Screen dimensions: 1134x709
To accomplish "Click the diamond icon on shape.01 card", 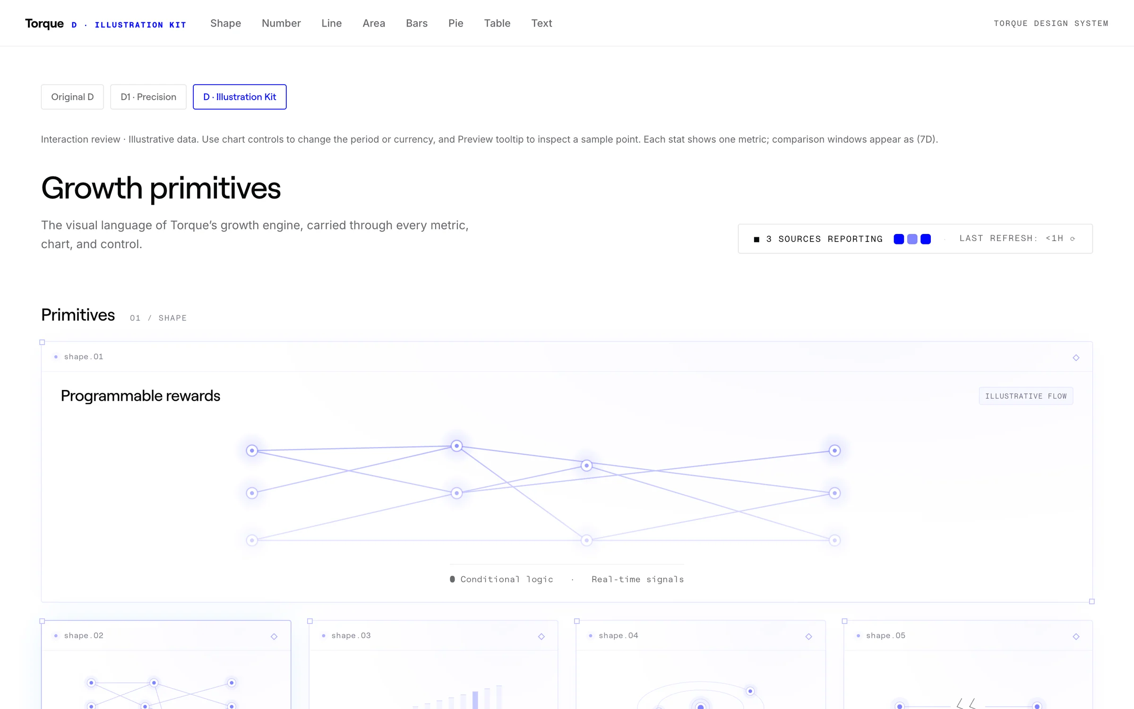I will point(1076,357).
